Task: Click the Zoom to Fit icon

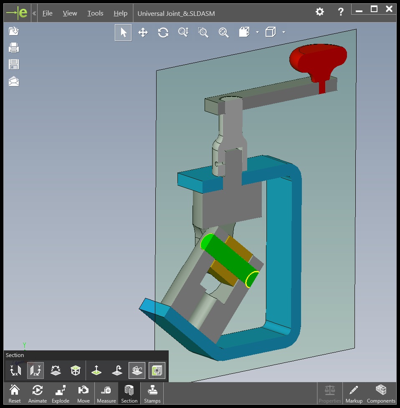Action: point(224,33)
